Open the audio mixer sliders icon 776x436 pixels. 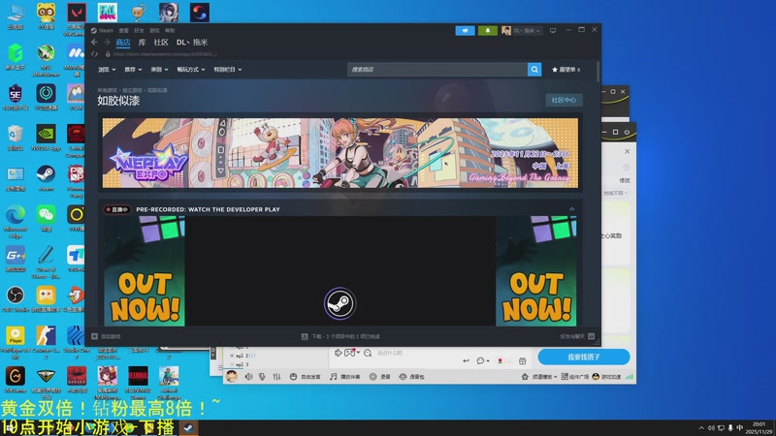[x=276, y=377]
